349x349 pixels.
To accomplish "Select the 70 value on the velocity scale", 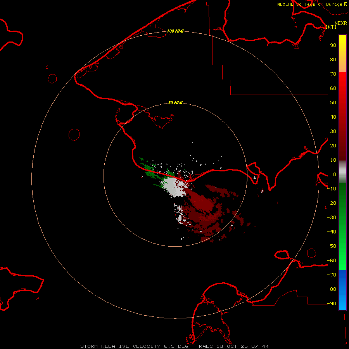I will click(333, 74).
